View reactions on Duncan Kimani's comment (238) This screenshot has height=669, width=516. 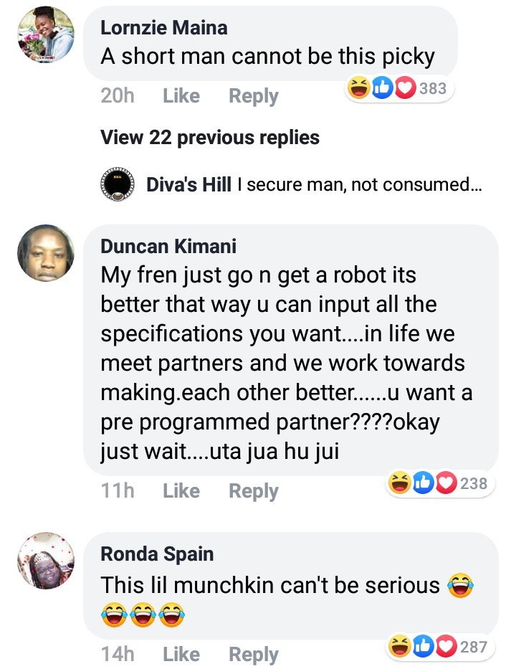(440, 483)
